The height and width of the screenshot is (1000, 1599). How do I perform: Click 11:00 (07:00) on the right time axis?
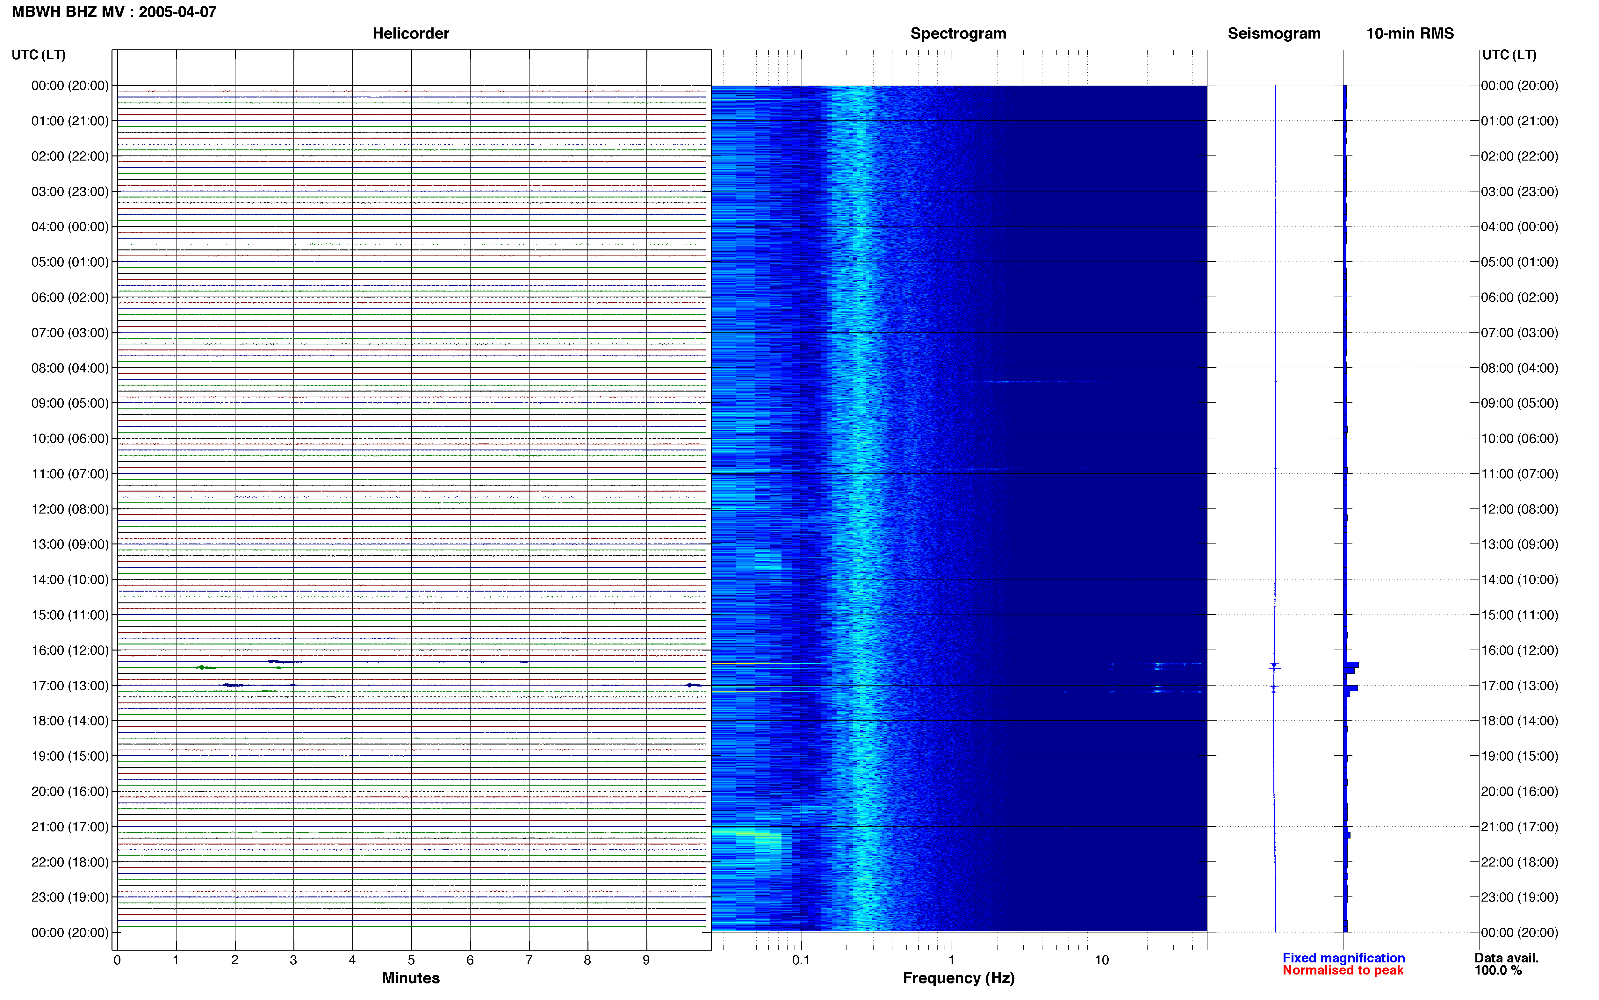point(1520,474)
